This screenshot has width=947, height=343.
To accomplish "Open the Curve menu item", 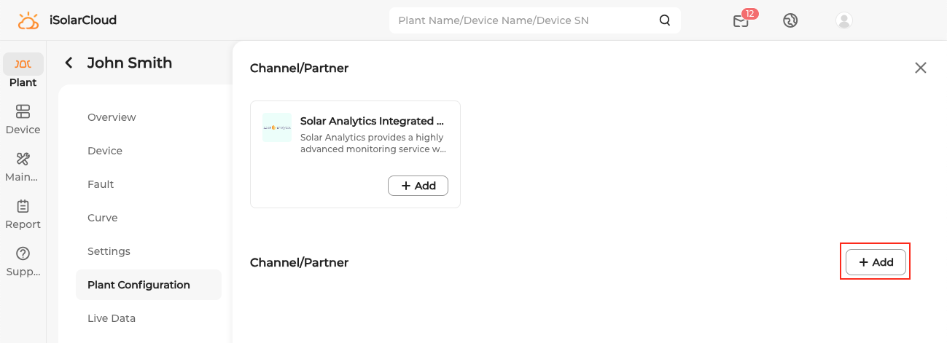I will coord(102,218).
